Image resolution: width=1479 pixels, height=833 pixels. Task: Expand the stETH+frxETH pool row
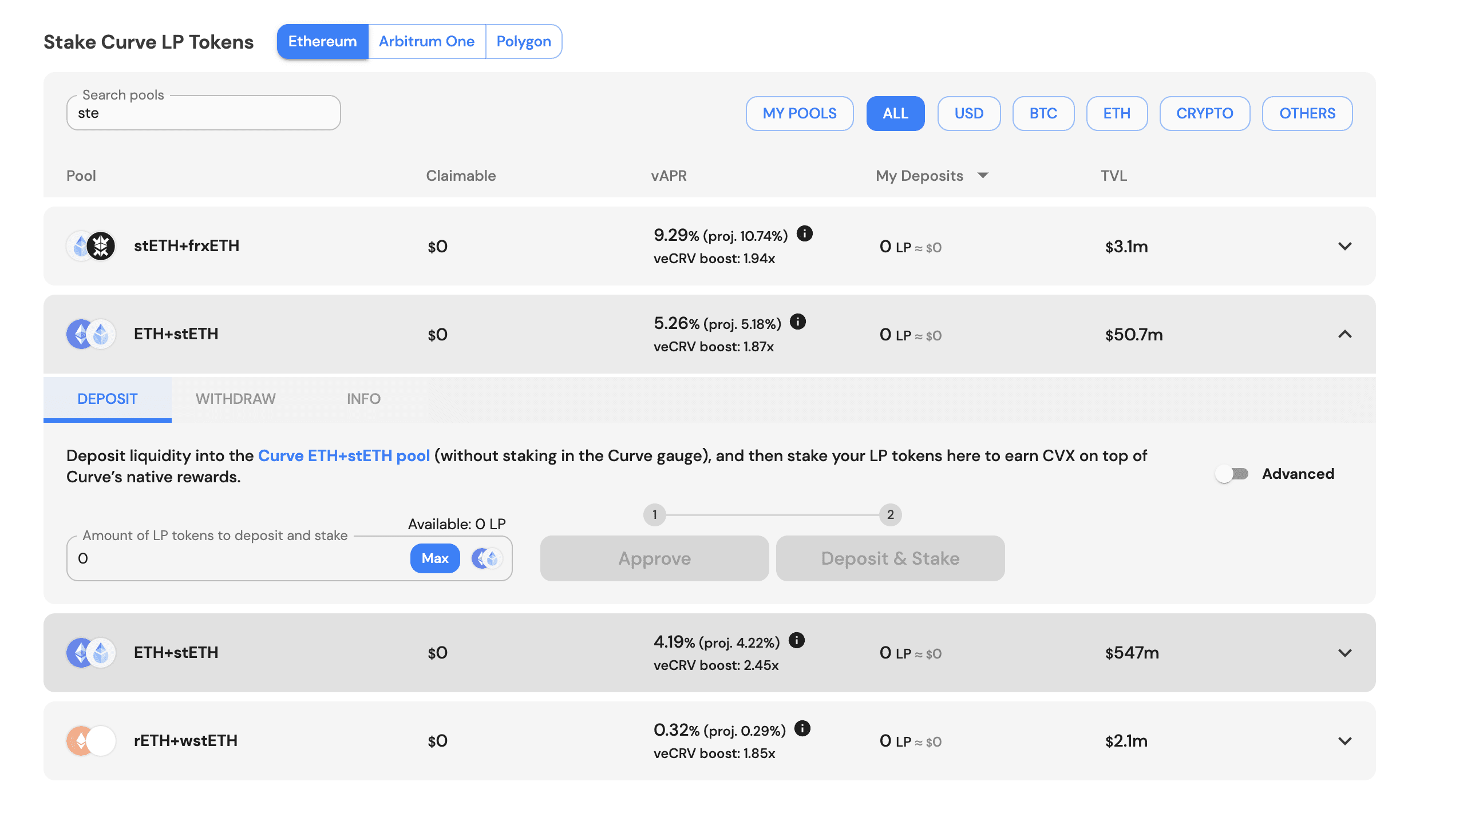1344,246
